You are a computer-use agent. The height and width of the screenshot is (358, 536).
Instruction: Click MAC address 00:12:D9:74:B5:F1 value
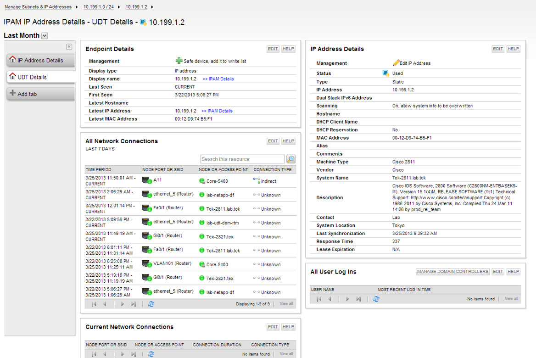194,119
